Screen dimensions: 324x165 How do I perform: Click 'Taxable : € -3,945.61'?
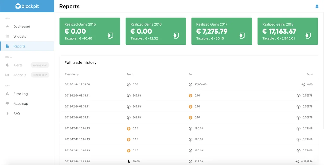coord(278,38)
